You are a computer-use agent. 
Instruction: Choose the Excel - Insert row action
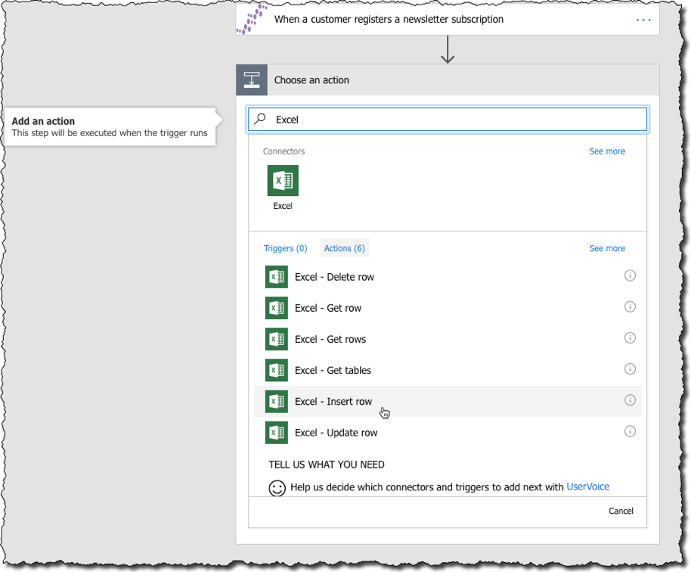(x=448, y=401)
